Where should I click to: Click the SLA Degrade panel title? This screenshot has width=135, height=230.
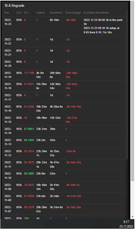[x=14, y=6]
